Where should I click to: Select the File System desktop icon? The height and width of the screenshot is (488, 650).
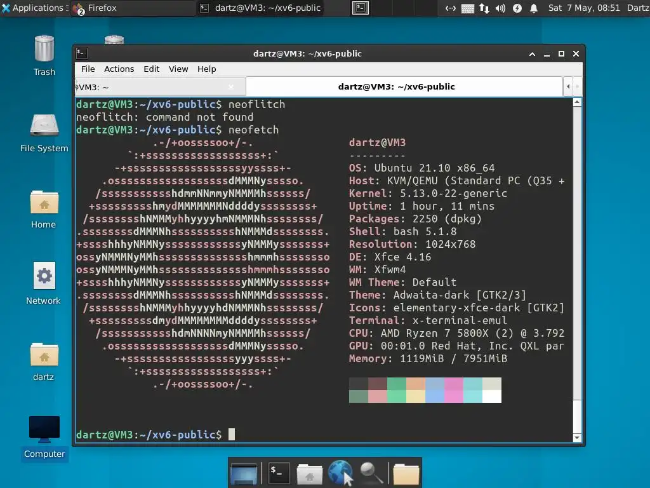(x=44, y=133)
